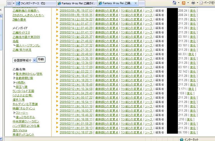The height and width of the screenshot is (141, 215).
Task: Open the 名鑑 sidebar link
Action: pyautogui.click(x=15, y=41)
